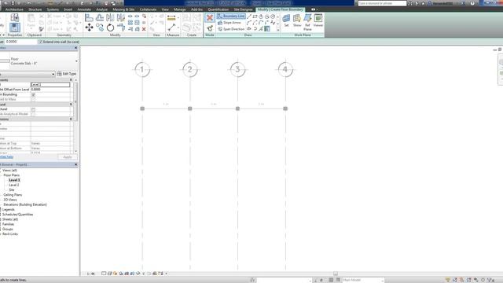503x283 pixels.
Task: Open the Manage ribbon tab
Action: click(x=180, y=9)
